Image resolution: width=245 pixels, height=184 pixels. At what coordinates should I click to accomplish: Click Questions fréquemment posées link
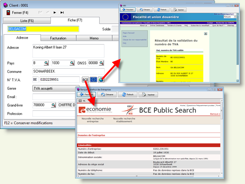tap(200, 106)
